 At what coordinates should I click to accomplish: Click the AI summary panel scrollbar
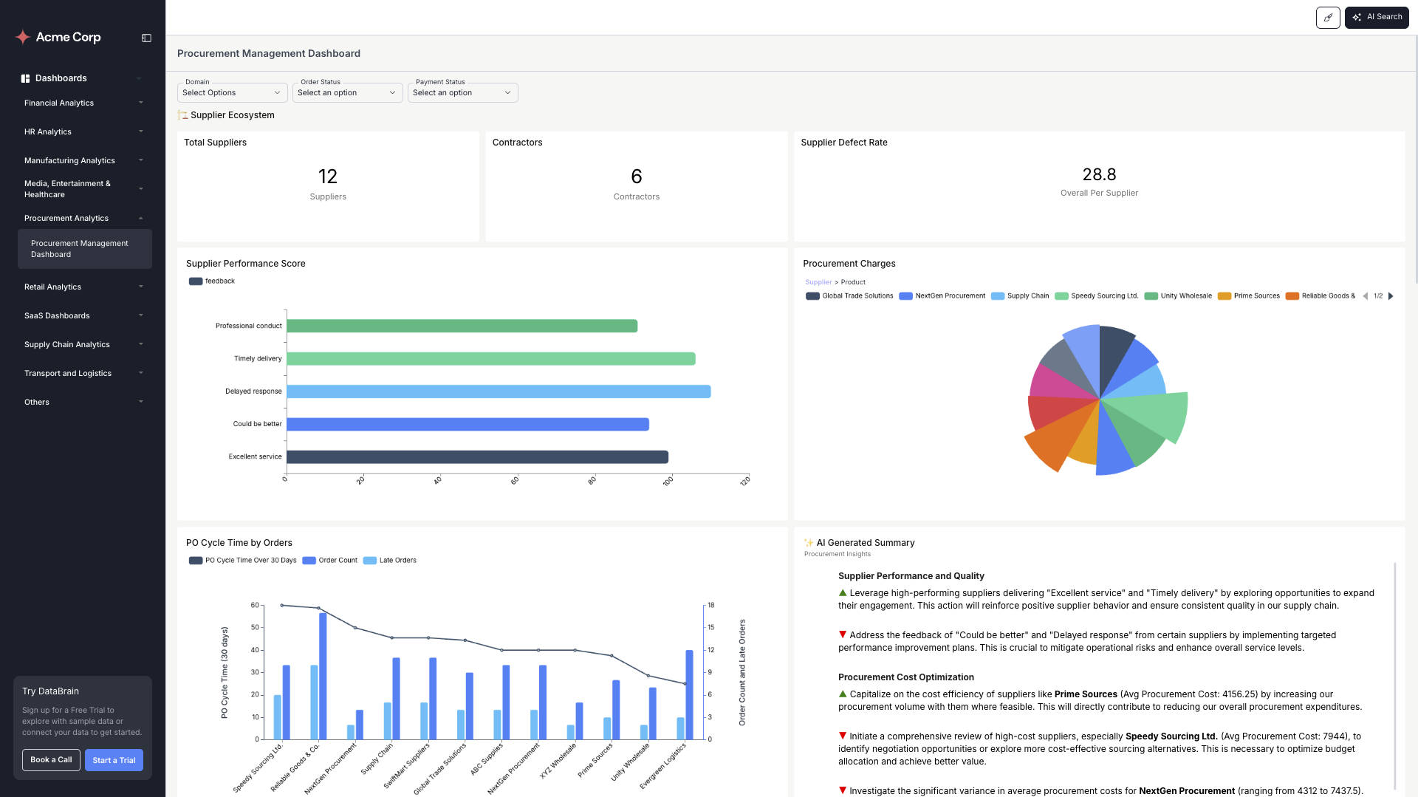1395,676
